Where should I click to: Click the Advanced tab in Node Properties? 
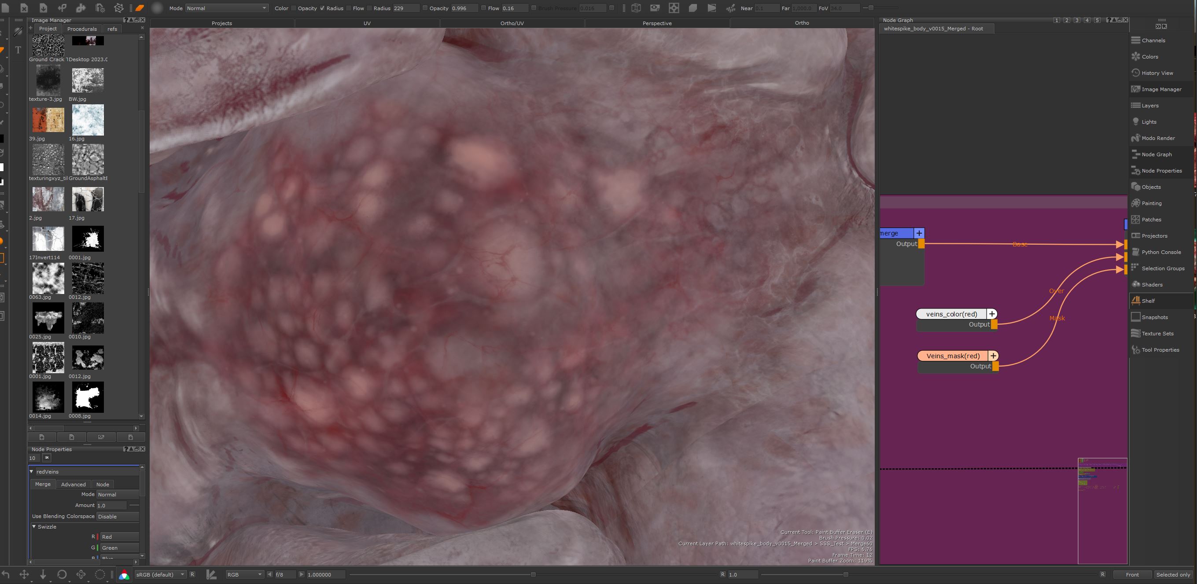(74, 484)
